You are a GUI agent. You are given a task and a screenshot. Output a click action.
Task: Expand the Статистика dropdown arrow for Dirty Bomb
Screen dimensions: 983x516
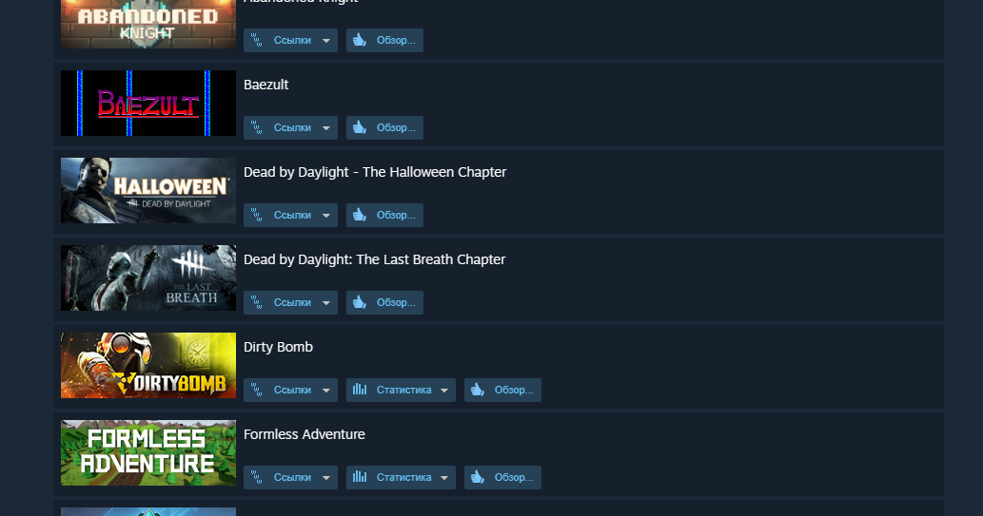[443, 391]
